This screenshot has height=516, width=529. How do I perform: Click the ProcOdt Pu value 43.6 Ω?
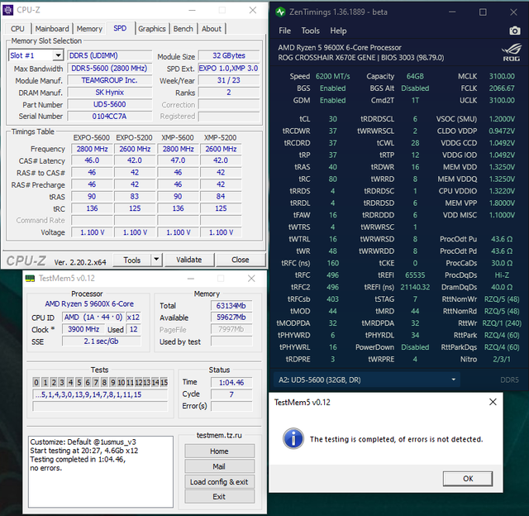(x=502, y=239)
